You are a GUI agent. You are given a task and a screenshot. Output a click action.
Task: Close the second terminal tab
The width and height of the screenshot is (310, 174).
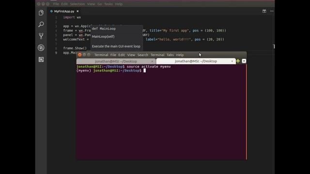pyautogui.click(x=232, y=61)
